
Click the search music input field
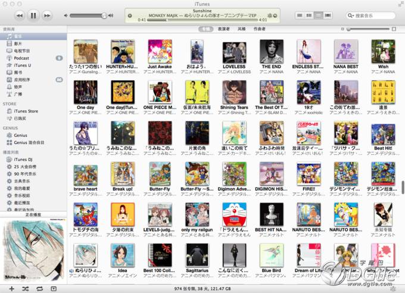(370, 15)
